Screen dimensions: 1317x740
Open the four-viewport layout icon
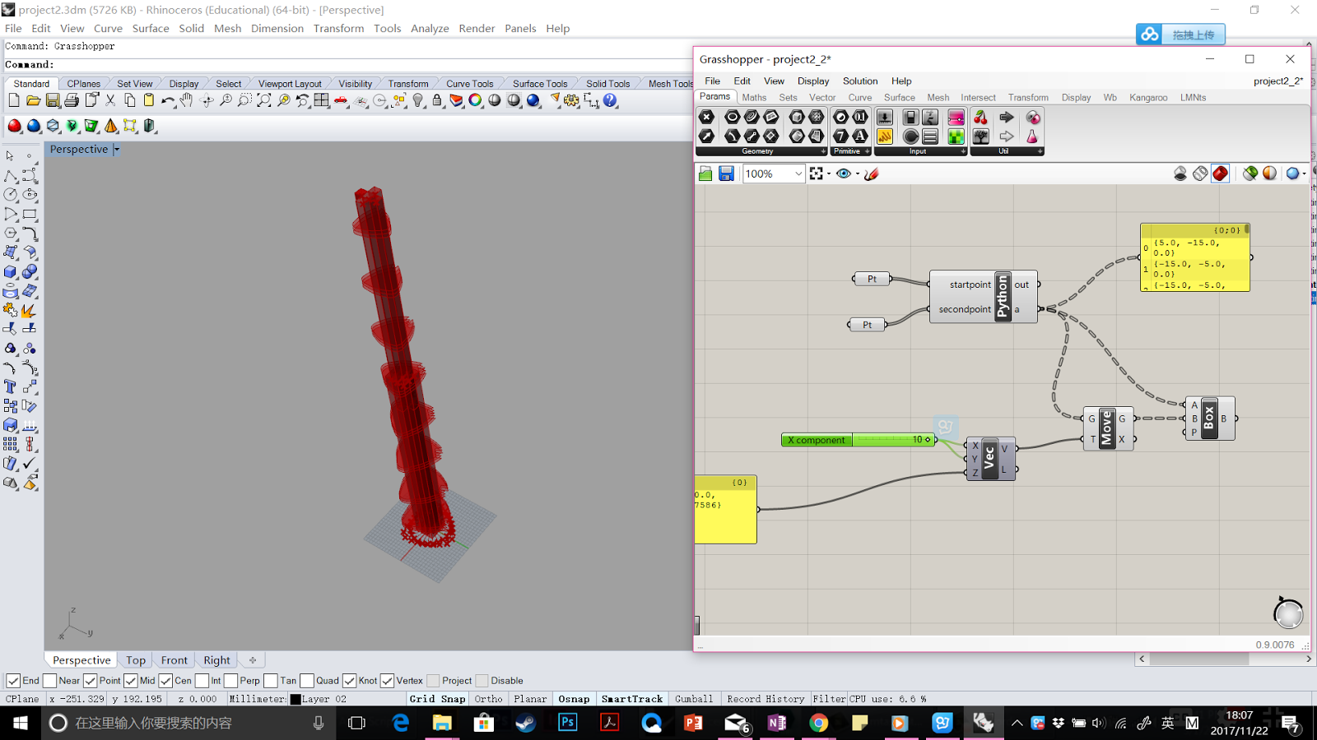pos(322,100)
